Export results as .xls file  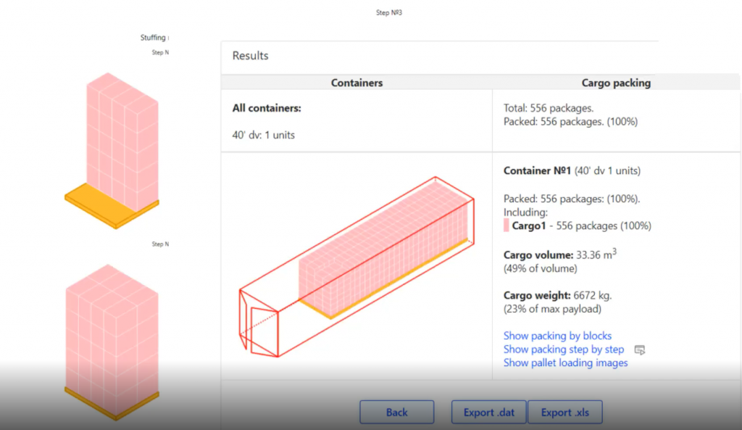[565, 412]
